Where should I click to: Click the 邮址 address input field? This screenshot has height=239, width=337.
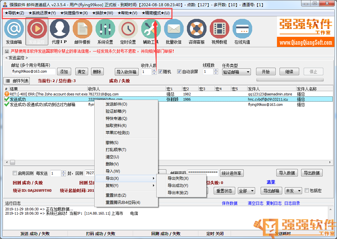34,71
